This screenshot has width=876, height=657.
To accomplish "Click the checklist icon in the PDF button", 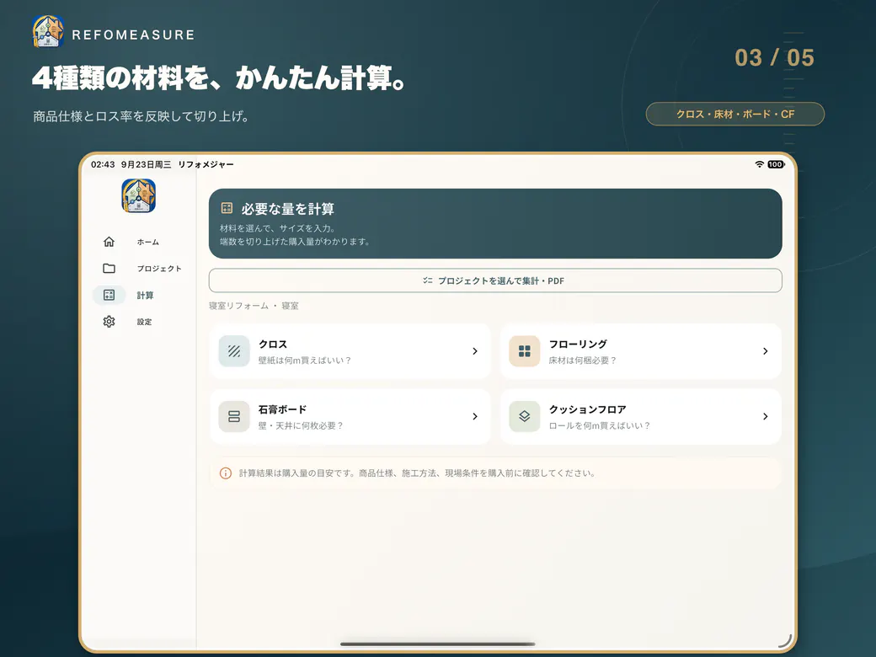I will pyautogui.click(x=427, y=280).
